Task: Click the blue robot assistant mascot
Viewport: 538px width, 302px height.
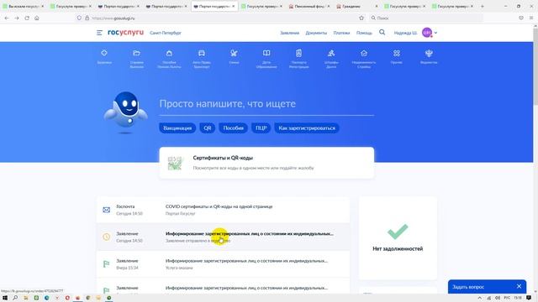Action: point(126,112)
